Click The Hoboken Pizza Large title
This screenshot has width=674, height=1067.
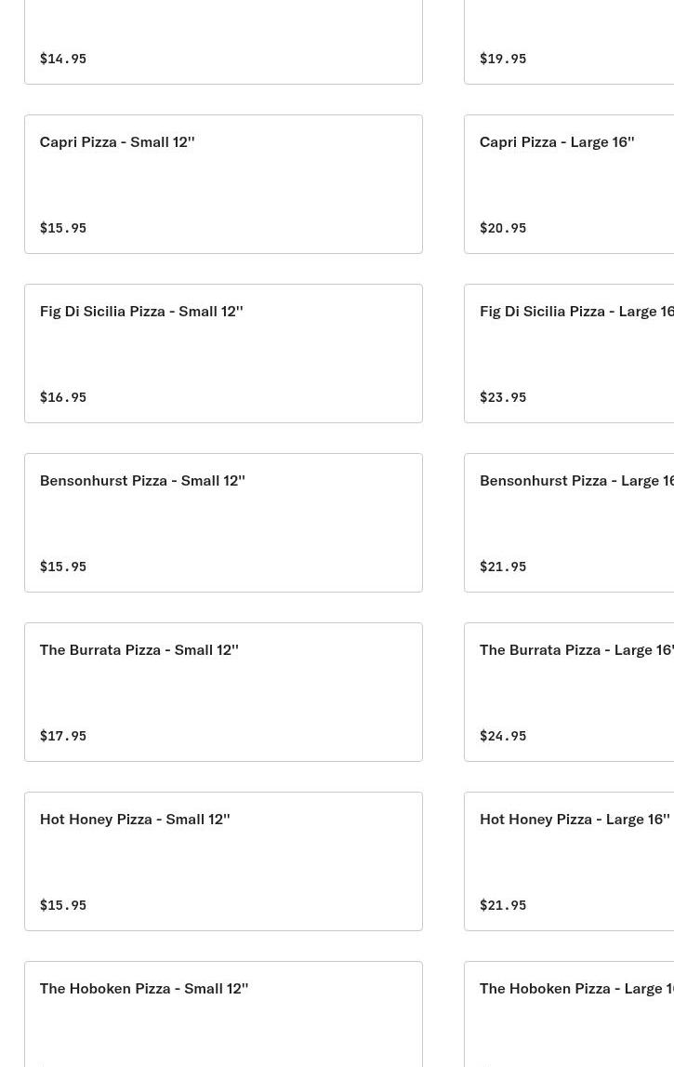[x=576, y=989]
